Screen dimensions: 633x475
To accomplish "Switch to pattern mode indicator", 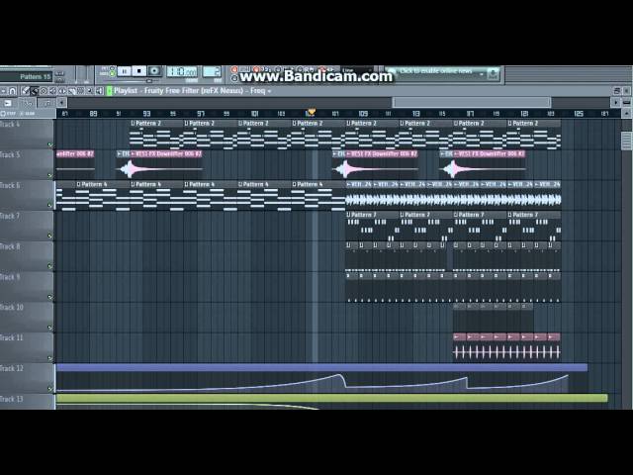I will pyautogui.click(x=112, y=68).
